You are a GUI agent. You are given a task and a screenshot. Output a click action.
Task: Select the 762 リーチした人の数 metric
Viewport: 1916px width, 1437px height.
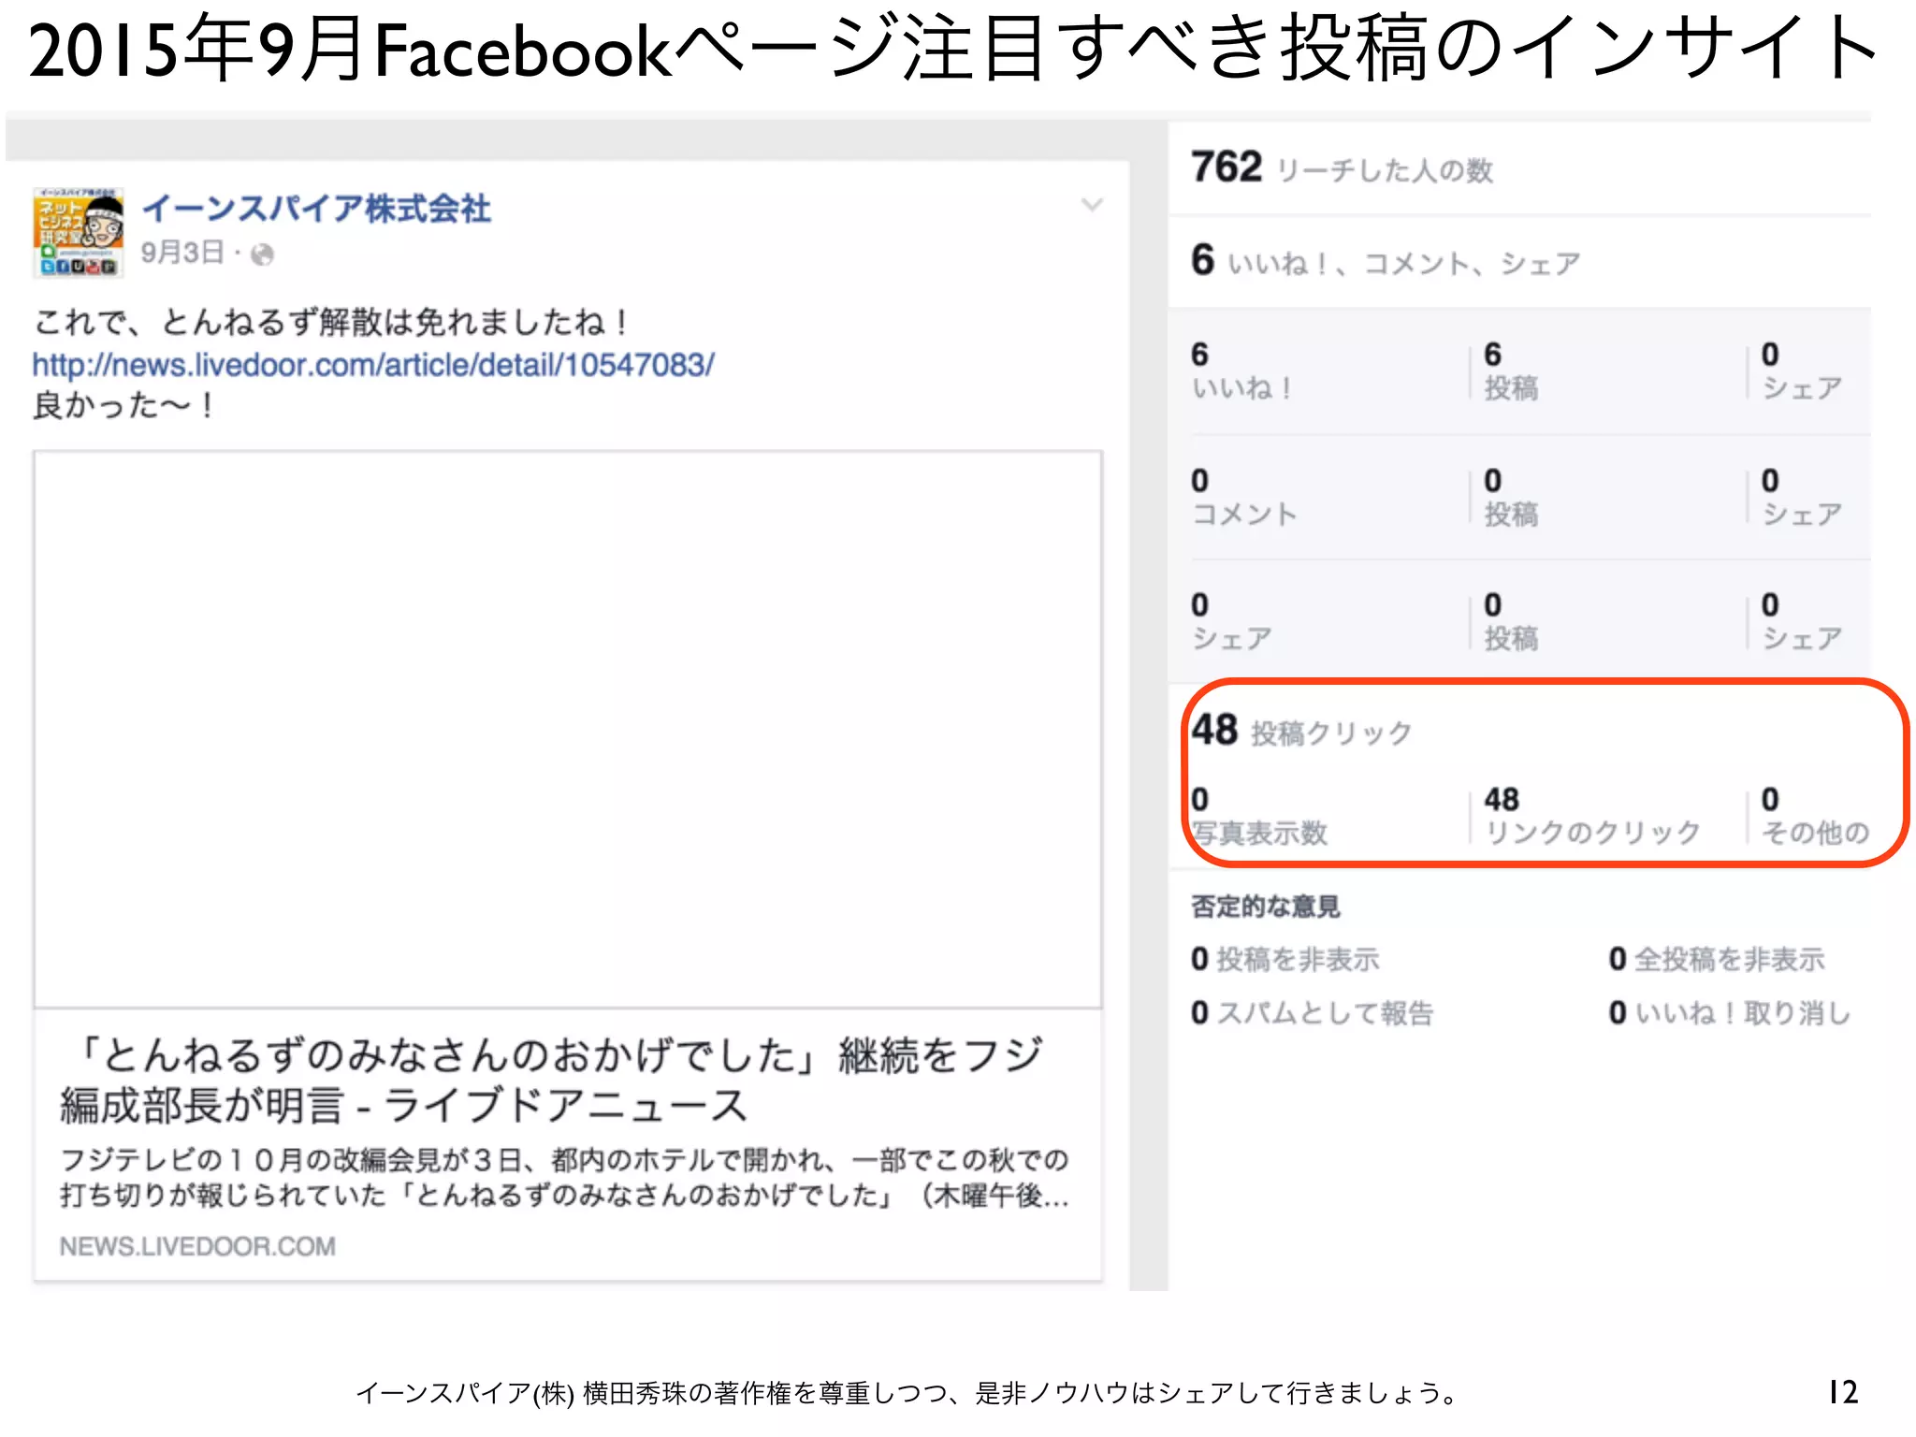pyautogui.click(x=1342, y=168)
